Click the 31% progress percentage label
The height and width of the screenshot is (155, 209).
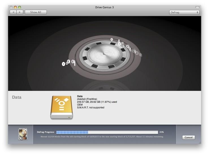click(161, 132)
